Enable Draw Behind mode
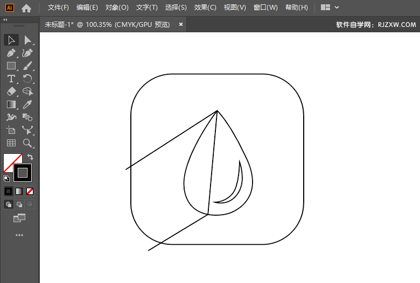420x283 pixels. click(x=19, y=204)
